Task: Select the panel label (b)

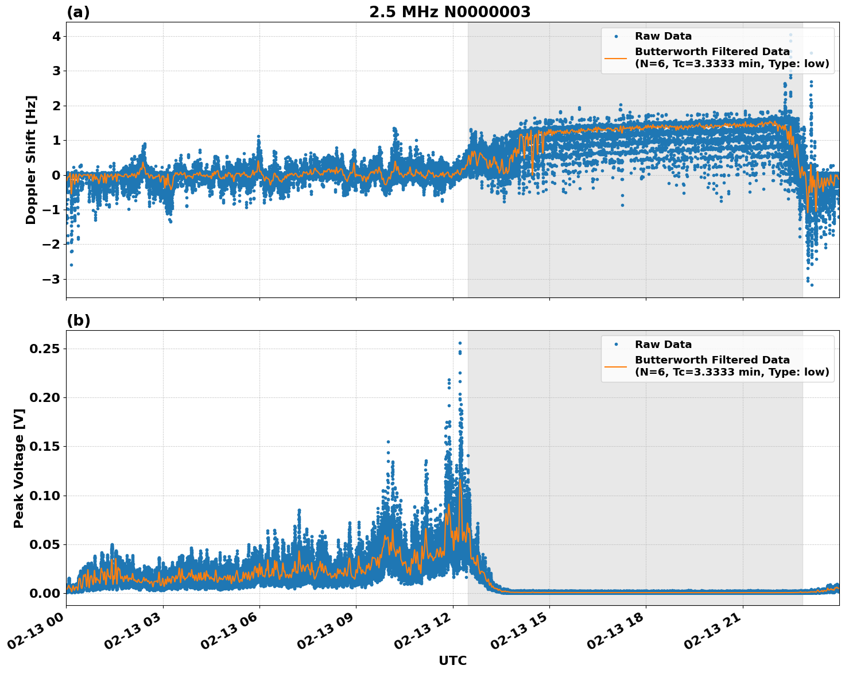Action: click(x=77, y=320)
